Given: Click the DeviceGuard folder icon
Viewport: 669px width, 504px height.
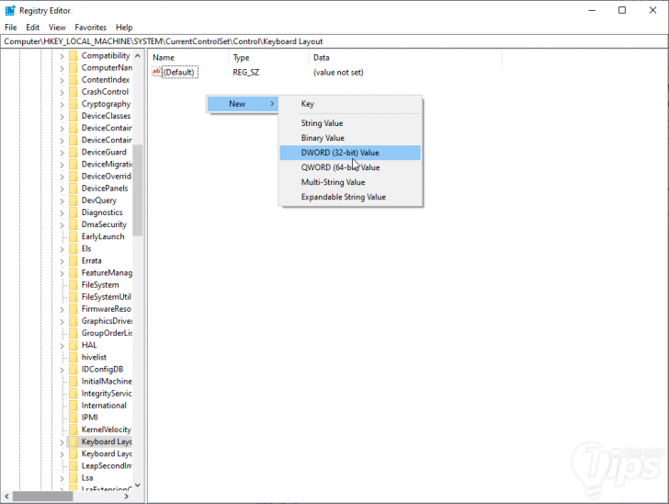Looking at the screenshot, I should 74,152.
